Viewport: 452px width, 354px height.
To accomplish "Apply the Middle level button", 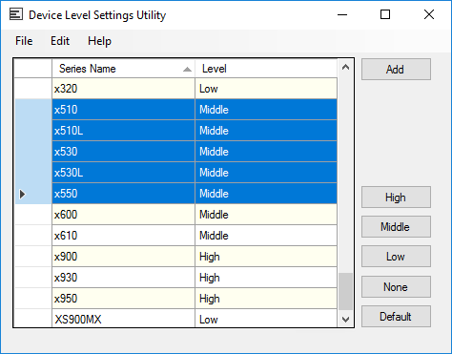I will [x=396, y=227].
